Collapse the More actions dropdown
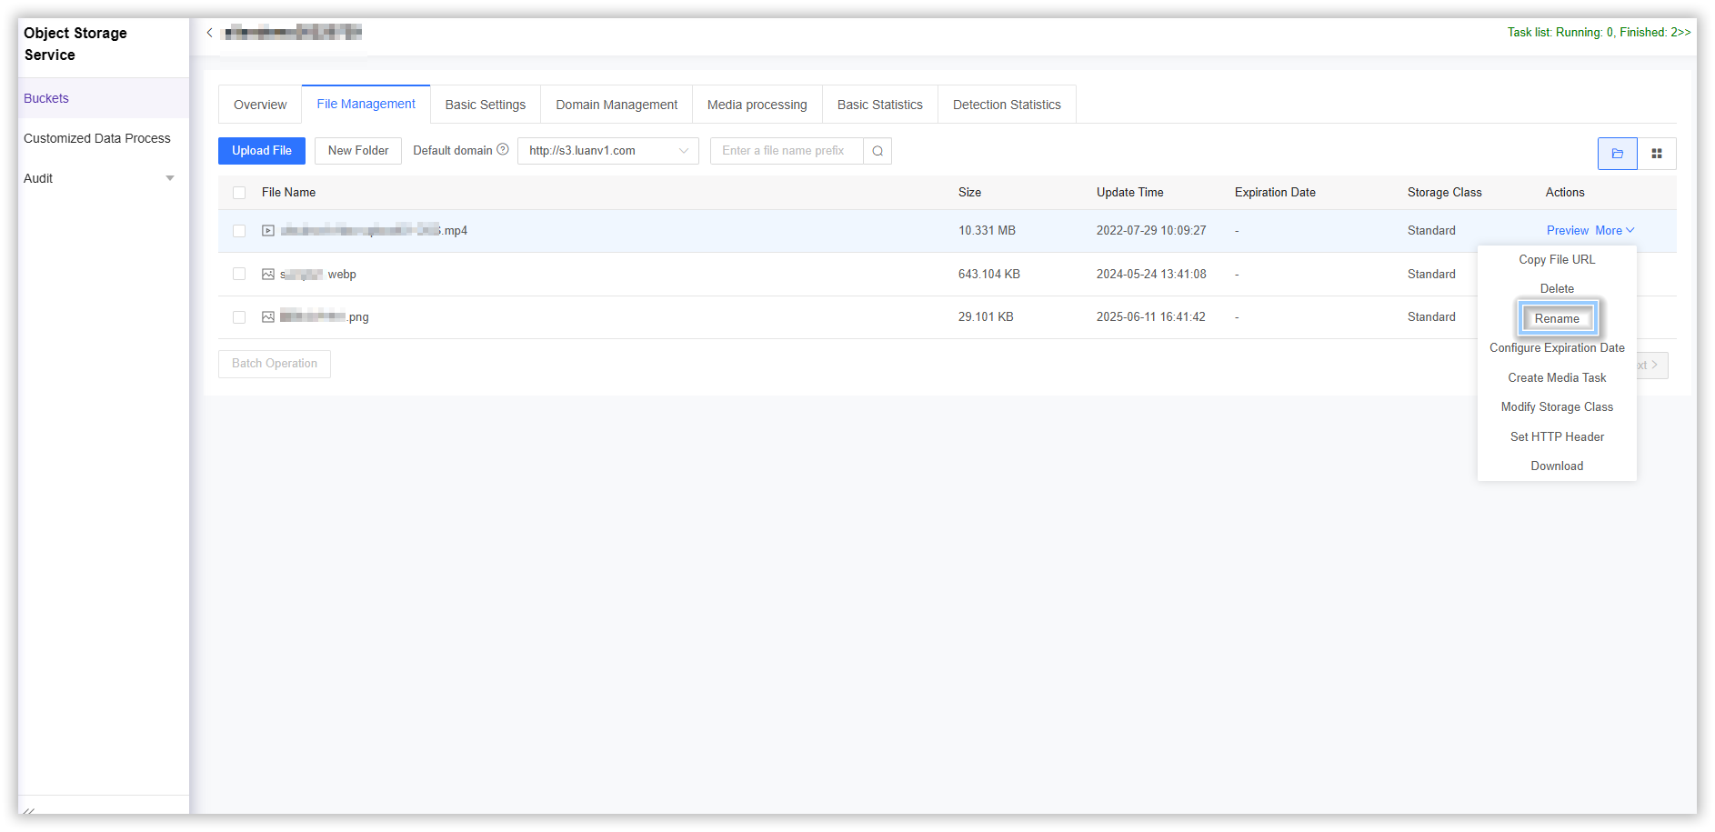 1614,231
